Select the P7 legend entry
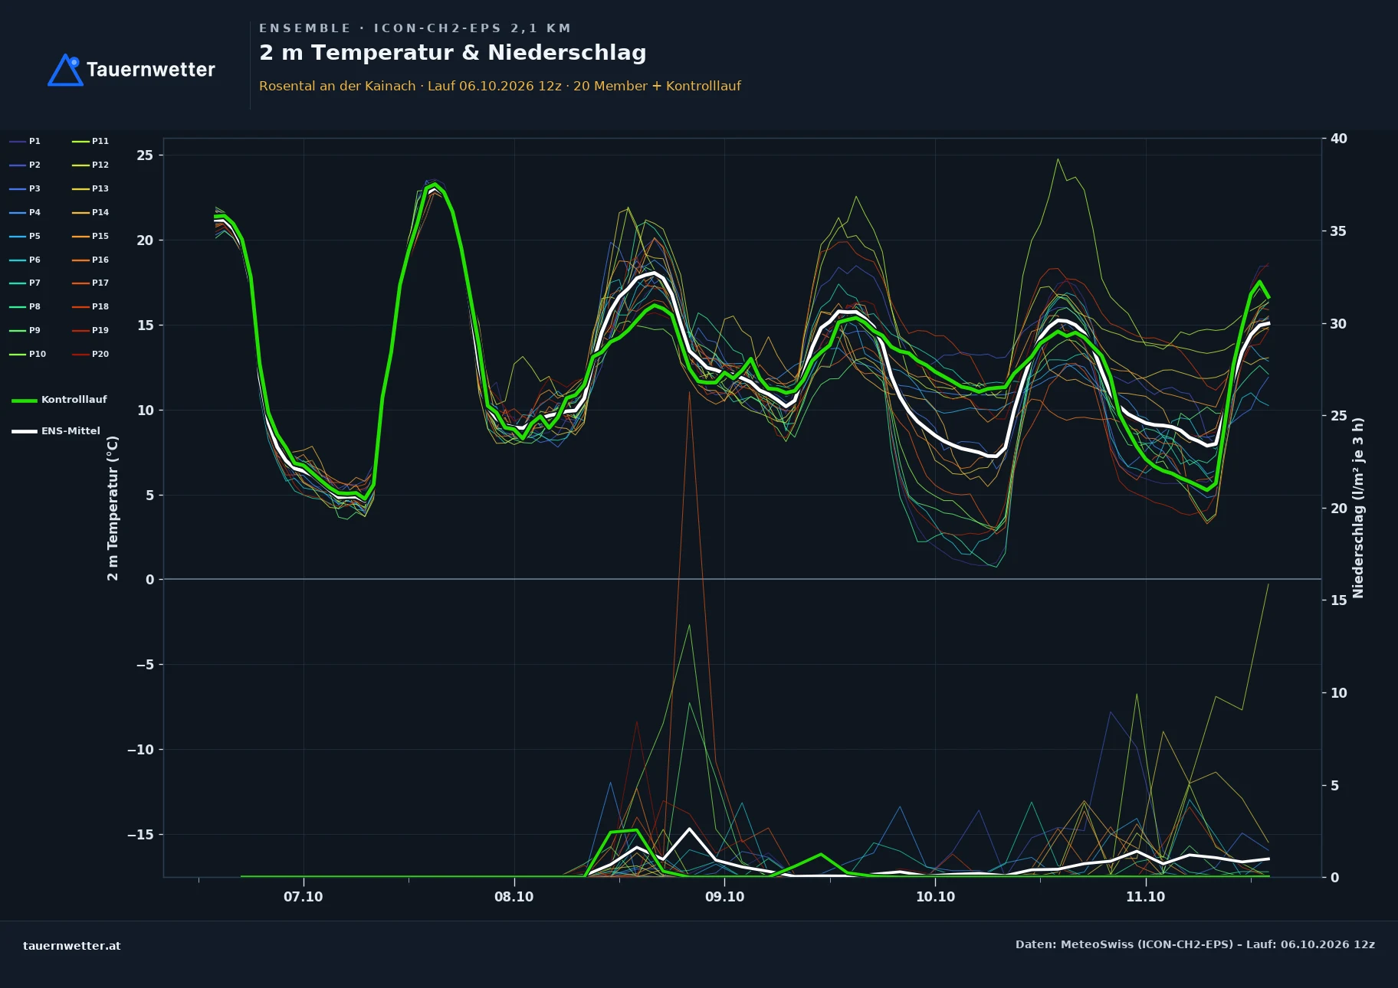Screen dimensions: 1398x988 click(x=25, y=283)
